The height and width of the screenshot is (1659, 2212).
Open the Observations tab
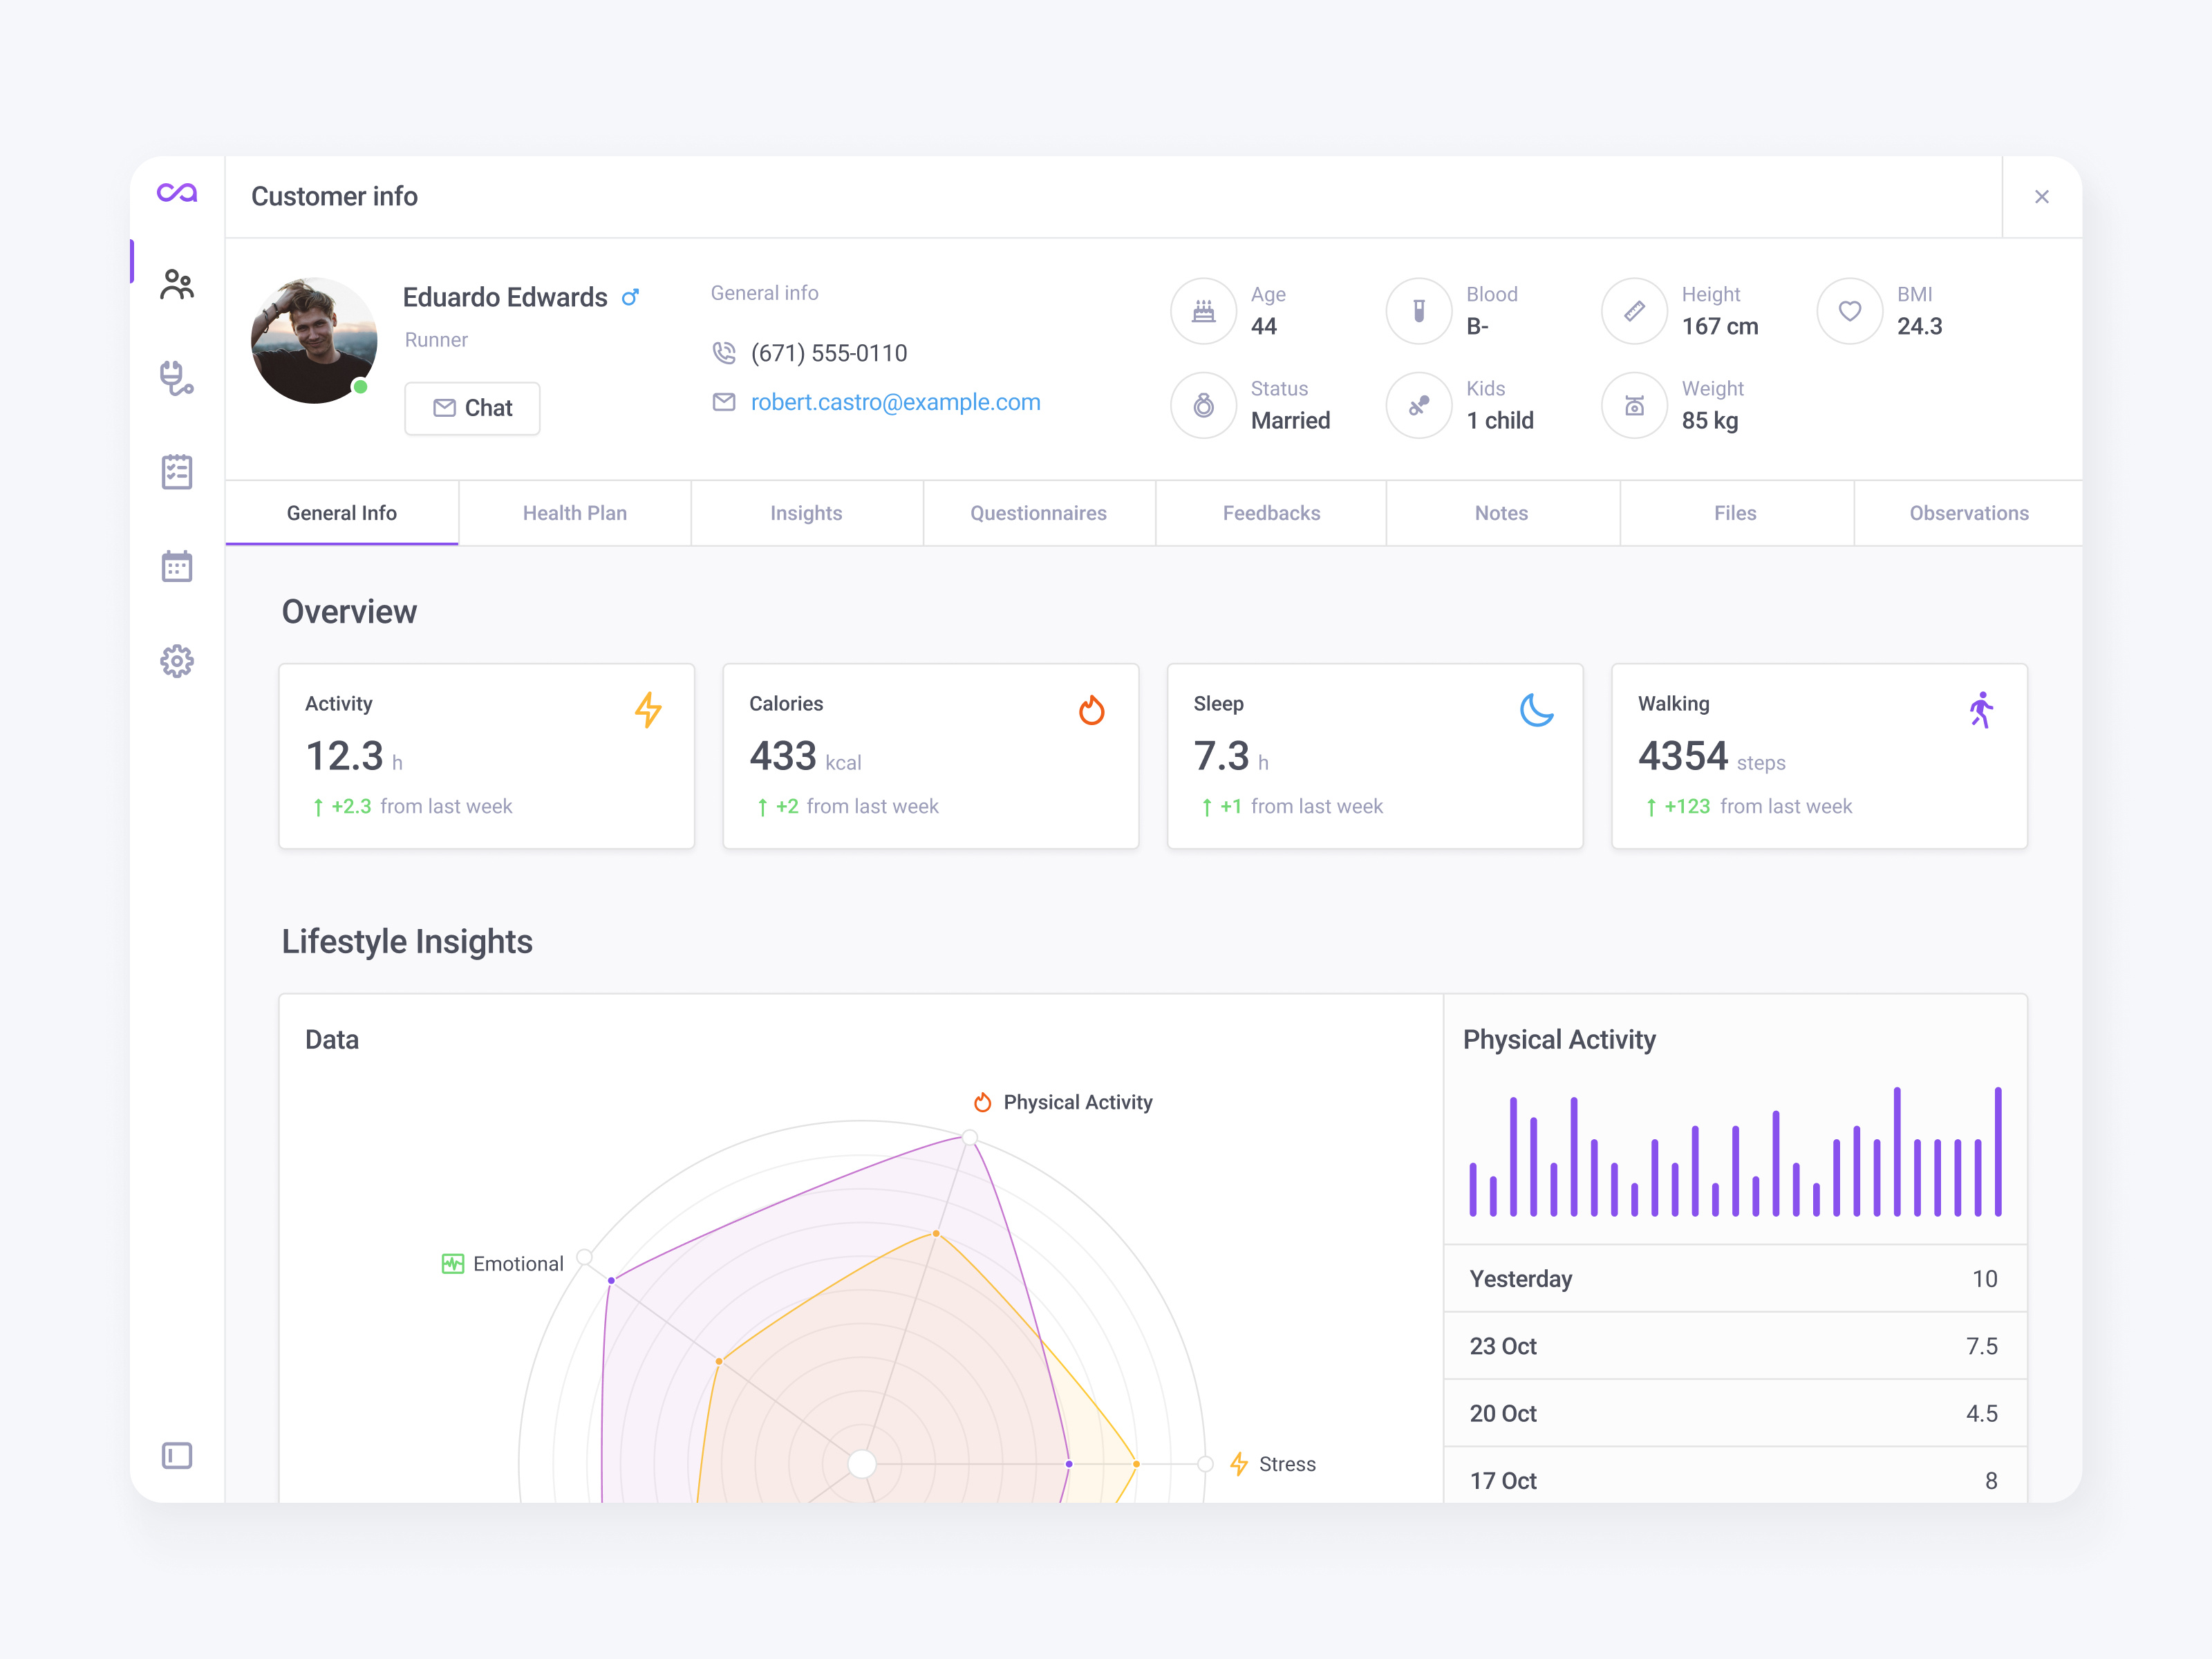[x=1969, y=513]
